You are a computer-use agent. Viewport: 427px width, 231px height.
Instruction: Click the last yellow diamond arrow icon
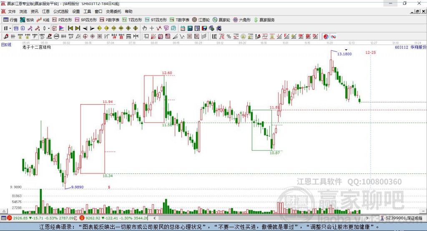(x=136, y=28)
